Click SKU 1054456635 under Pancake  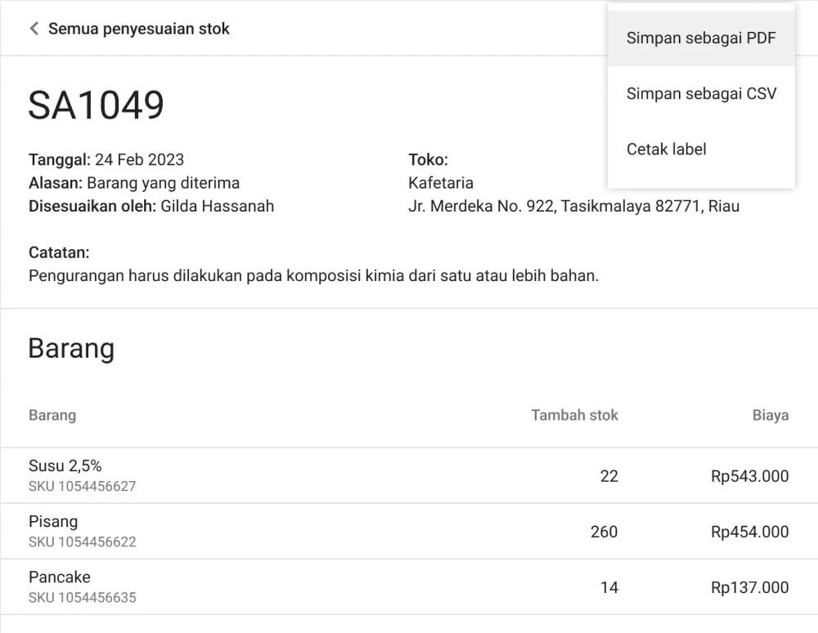click(82, 598)
